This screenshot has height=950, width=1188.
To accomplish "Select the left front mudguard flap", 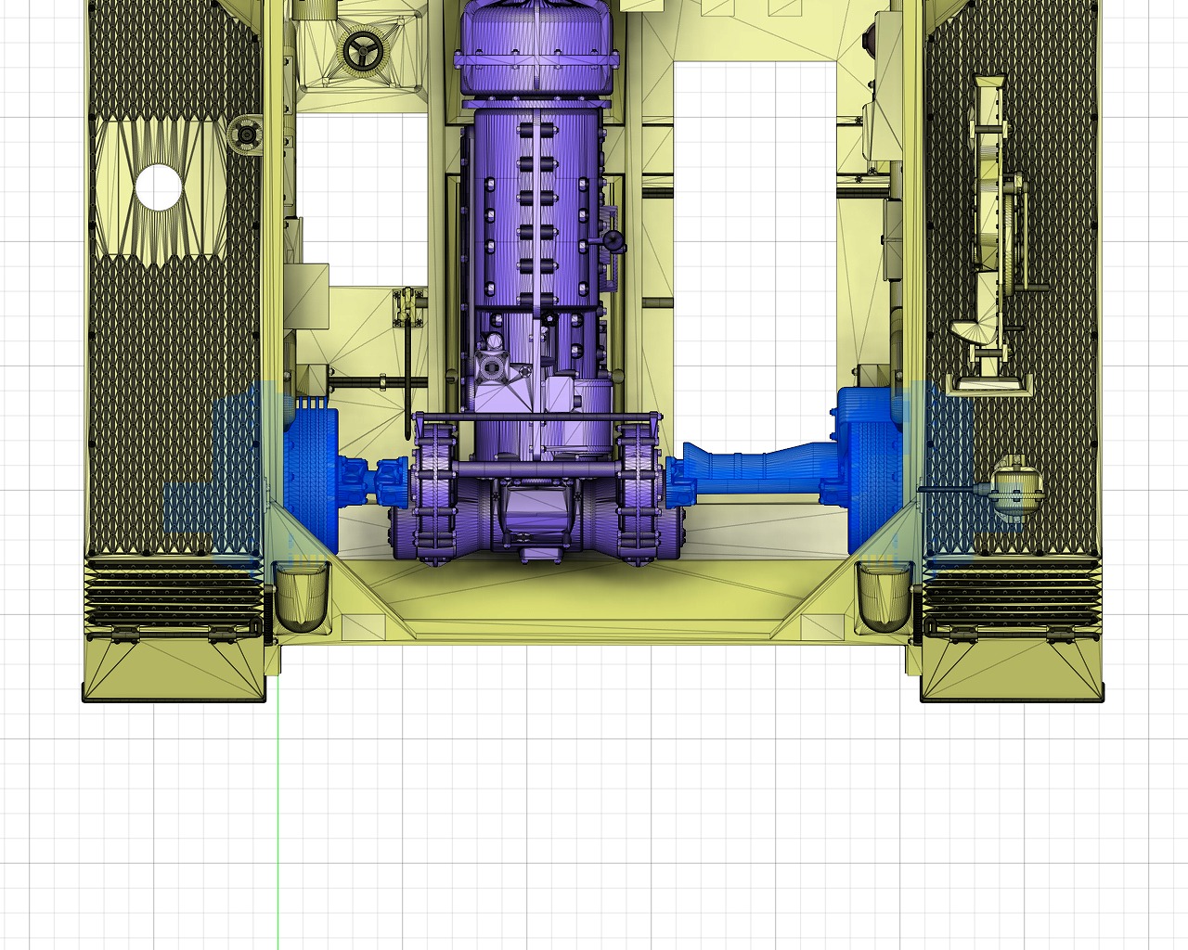I will (x=174, y=670).
